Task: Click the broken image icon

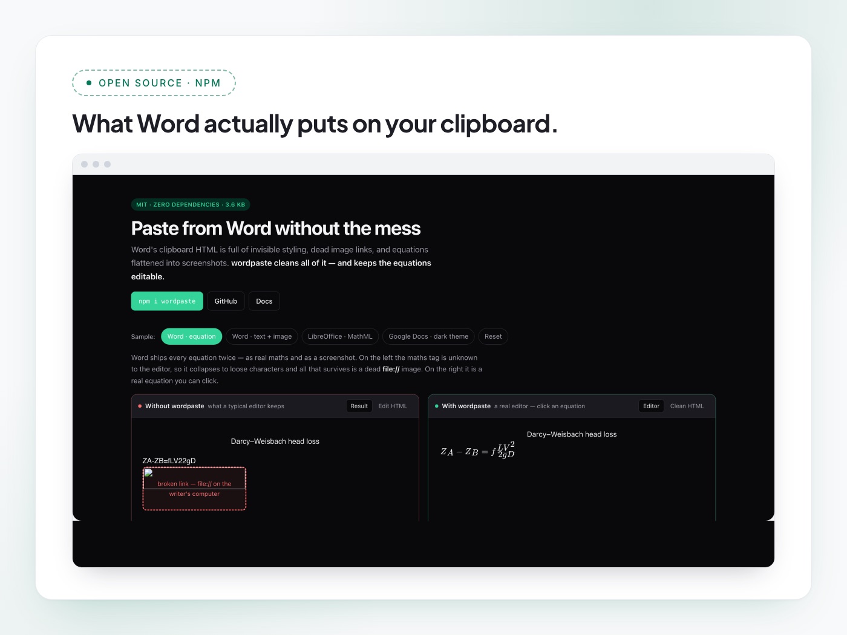Action: (x=148, y=473)
